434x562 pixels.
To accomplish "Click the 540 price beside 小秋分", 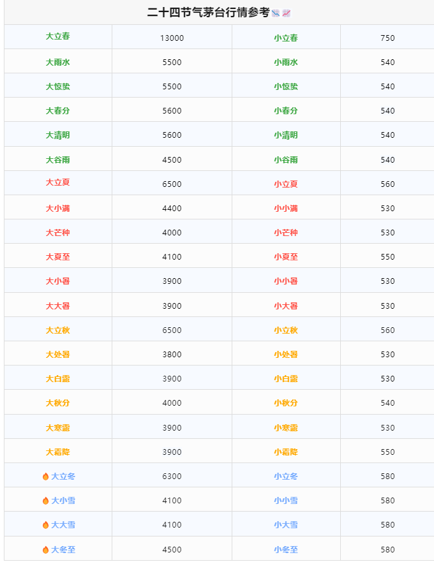I will pos(387,403).
